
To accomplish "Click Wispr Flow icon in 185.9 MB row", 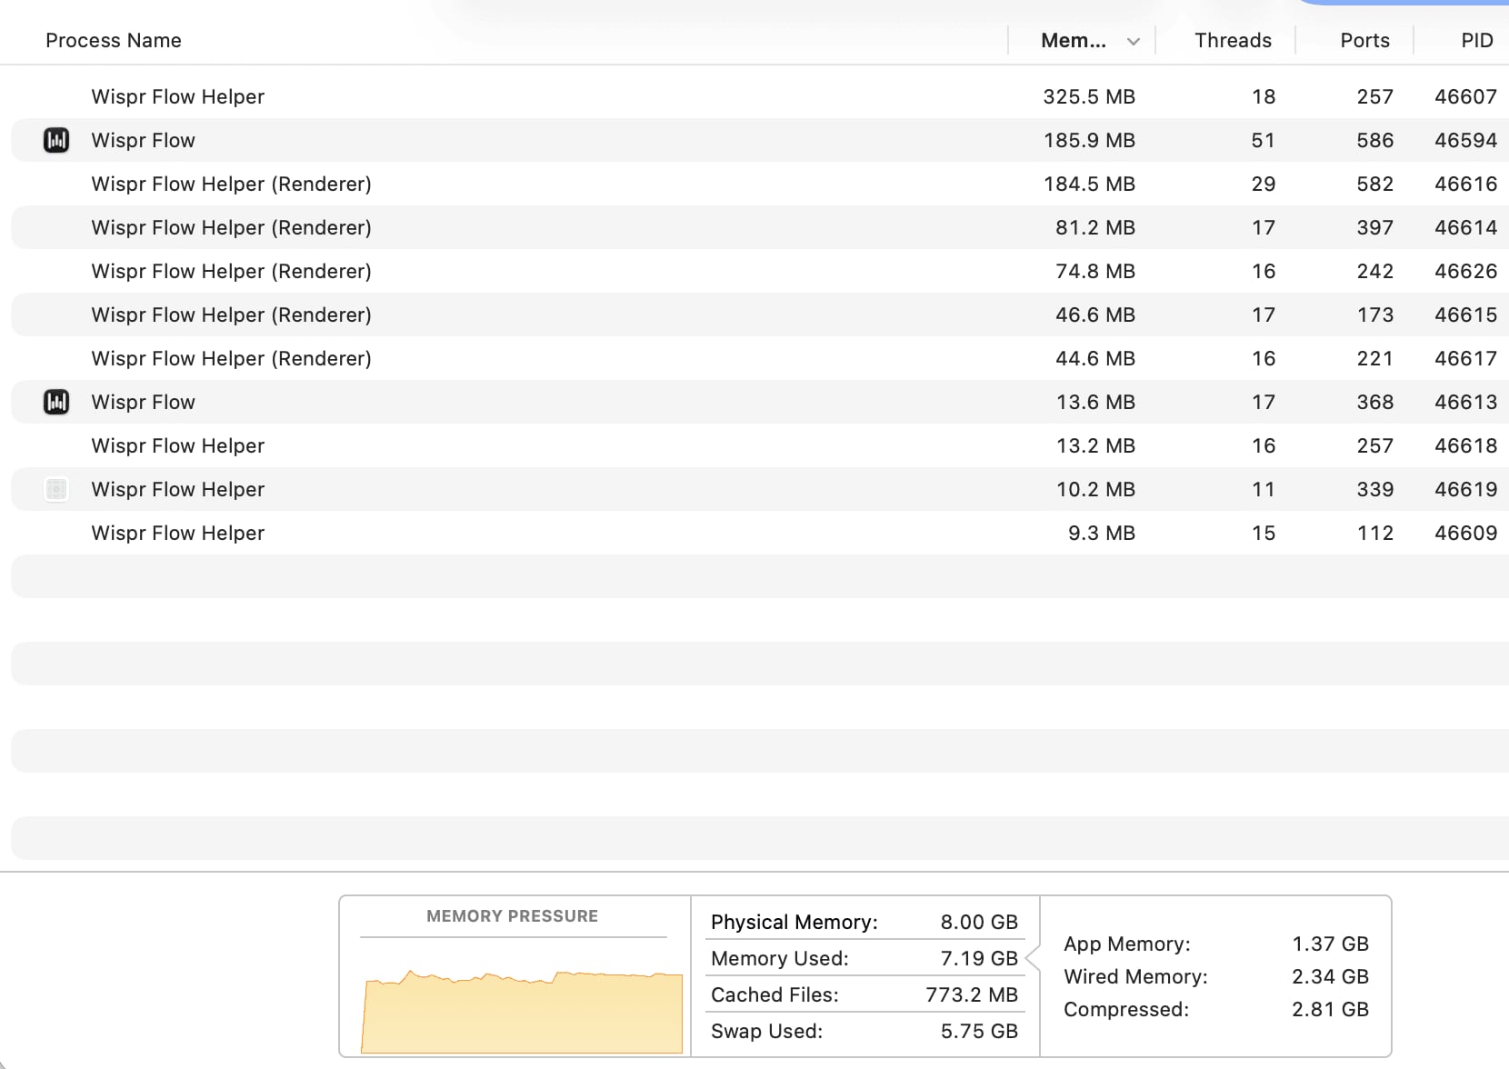I will click(x=56, y=140).
